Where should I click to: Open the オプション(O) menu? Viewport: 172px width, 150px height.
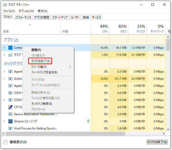(26, 11)
